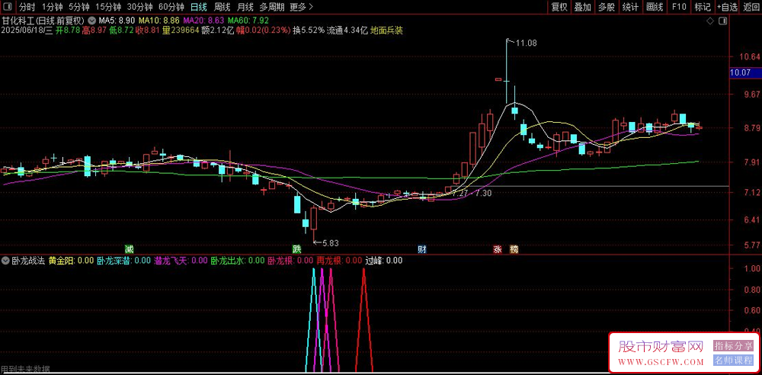Viewport: 762px width, 375px height.
Task: Click the 11.08 high price label
Action: pos(527,43)
